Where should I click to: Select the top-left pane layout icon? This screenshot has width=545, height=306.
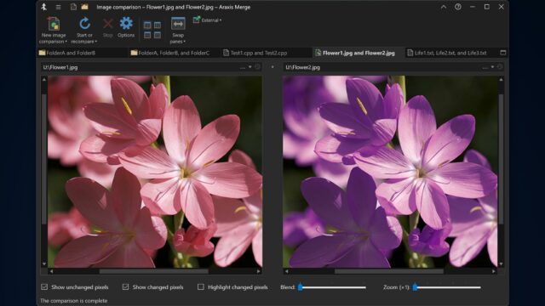point(147,25)
